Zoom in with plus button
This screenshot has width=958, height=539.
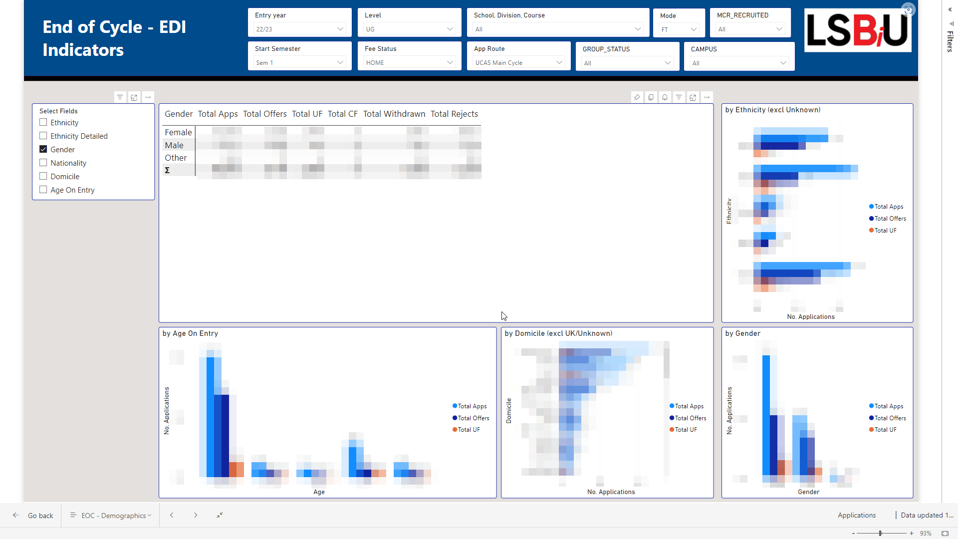click(911, 534)
